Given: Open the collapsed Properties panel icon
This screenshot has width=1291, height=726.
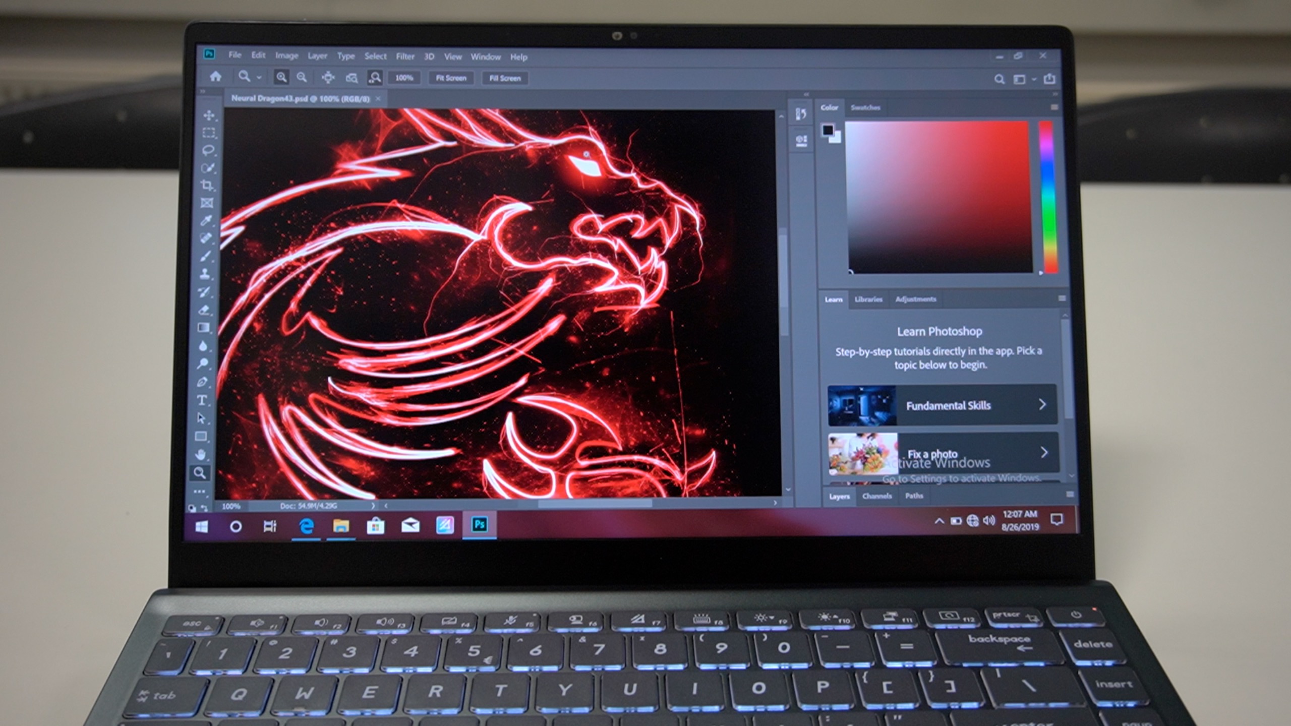Looking at the screenshot, I should pos(801,141).
